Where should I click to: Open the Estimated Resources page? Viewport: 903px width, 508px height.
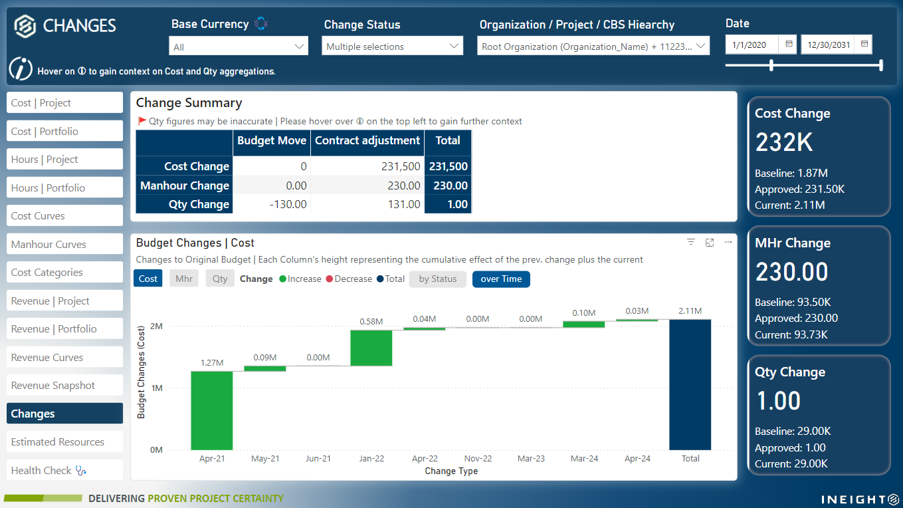[64, 442]
